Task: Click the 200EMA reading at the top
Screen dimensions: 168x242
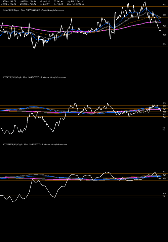Action: tap(29, 4)
